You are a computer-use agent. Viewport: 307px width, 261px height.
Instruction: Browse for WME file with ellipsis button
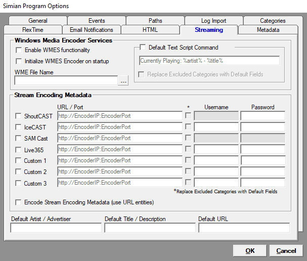click(123, 80)
